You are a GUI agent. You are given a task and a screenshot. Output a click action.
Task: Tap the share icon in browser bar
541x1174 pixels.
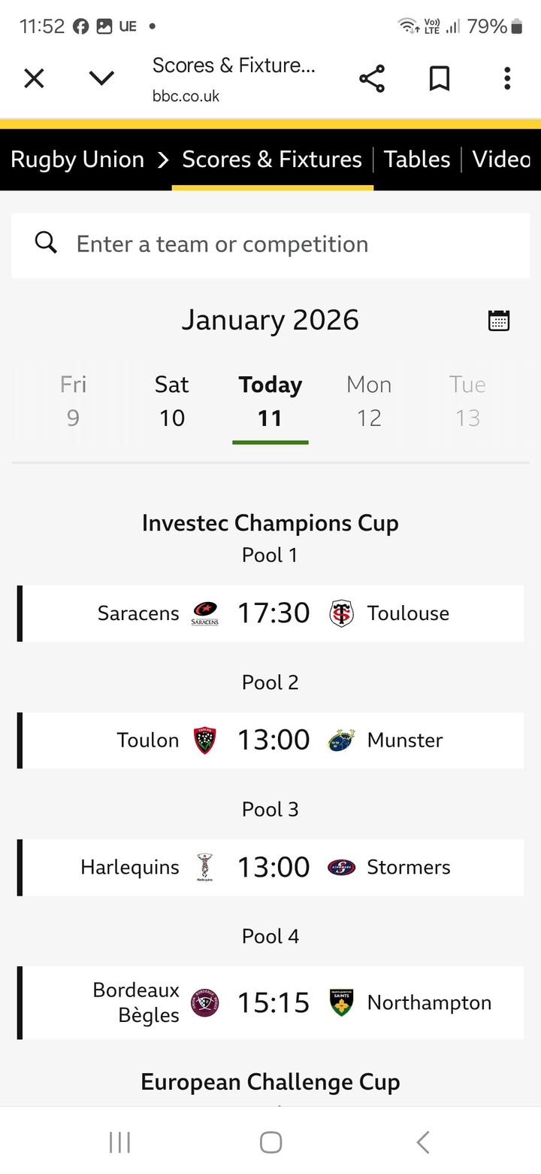(372, 78)
